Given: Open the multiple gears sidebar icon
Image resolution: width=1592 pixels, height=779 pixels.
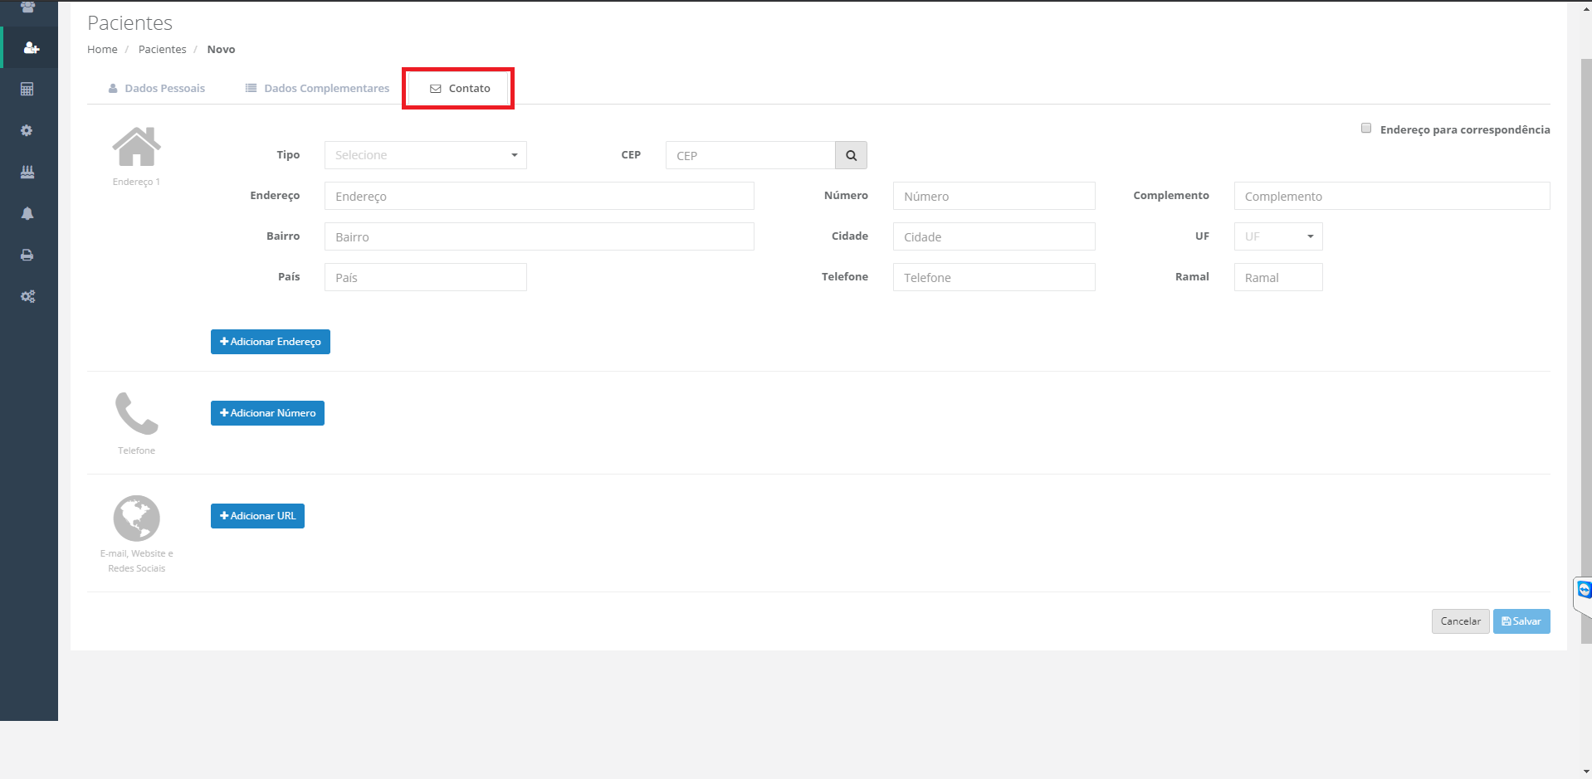Looking at the screenshot, I should pyautogui.click(x=27, y=297).
